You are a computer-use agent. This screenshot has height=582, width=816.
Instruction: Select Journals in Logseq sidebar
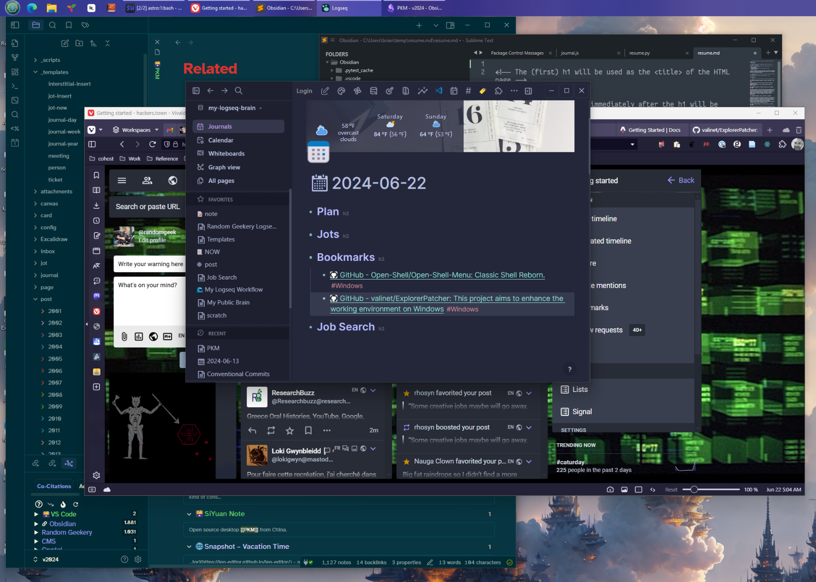pos(238,126)
